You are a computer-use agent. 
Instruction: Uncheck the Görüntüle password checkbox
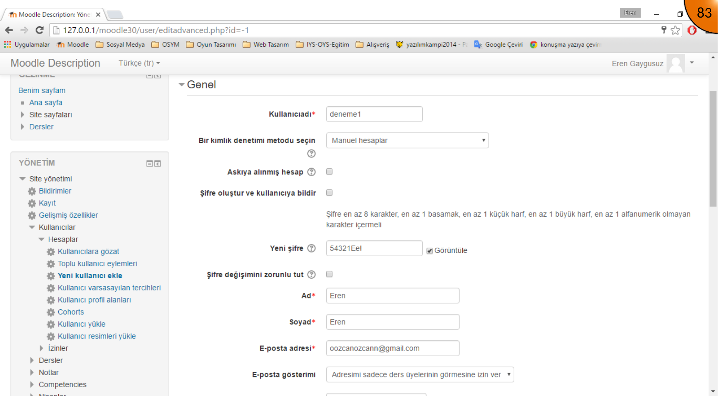click(x=430, y=251)
